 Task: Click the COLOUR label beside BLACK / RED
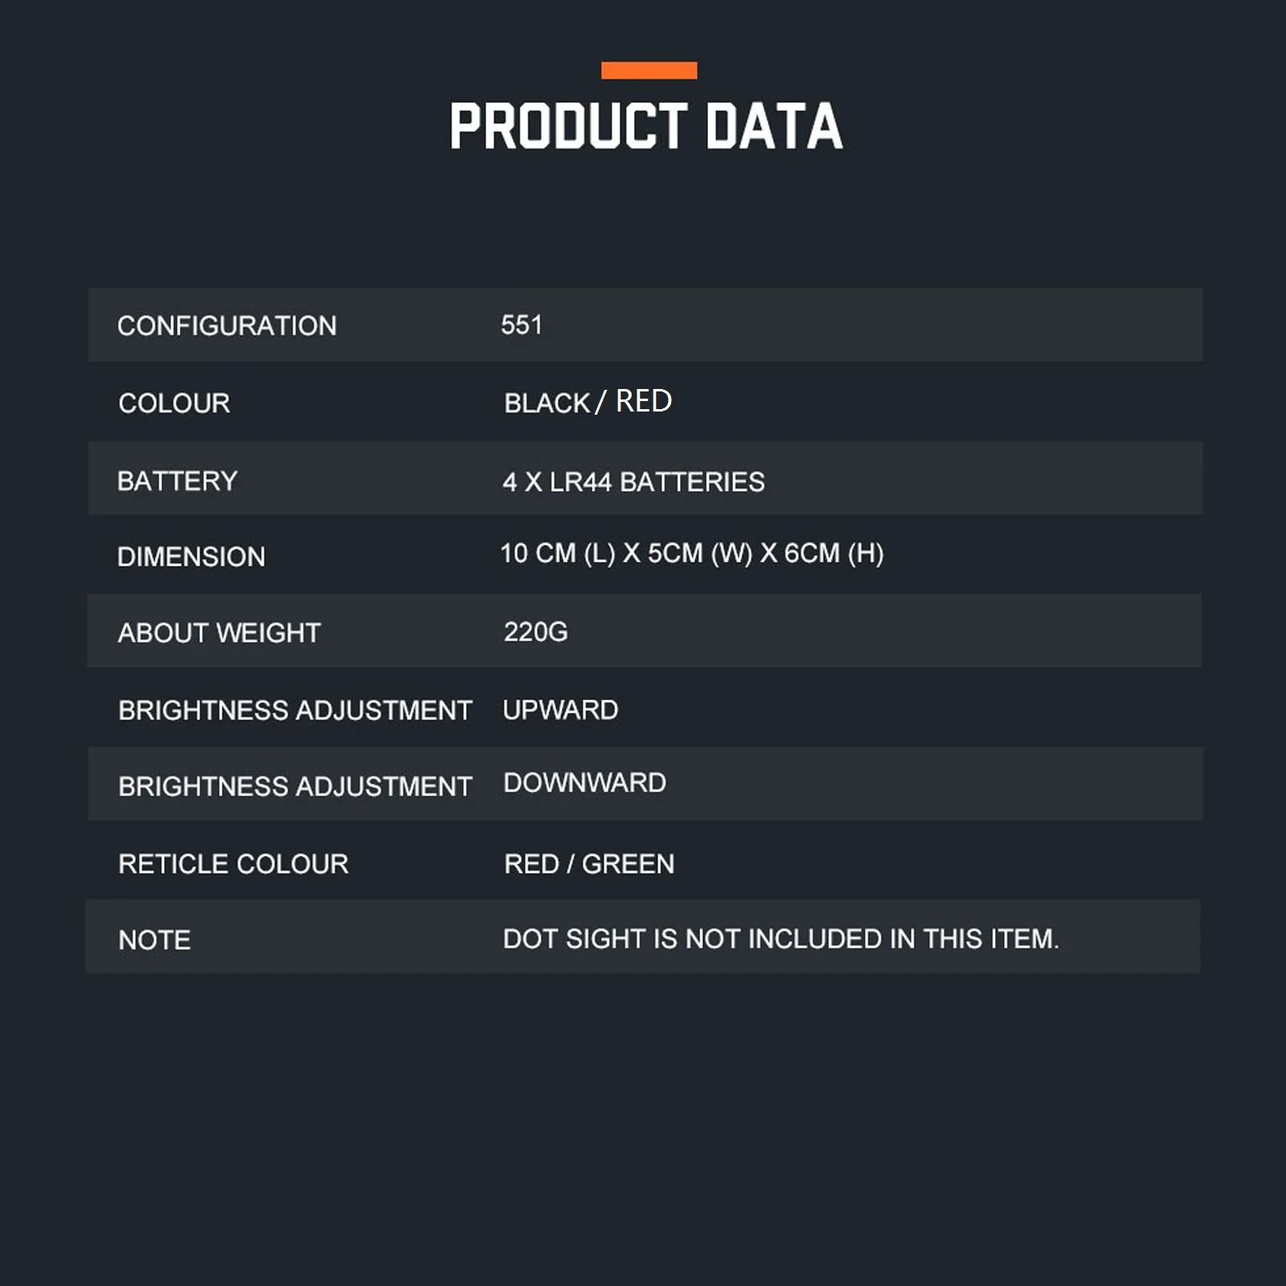coord(174,403)
